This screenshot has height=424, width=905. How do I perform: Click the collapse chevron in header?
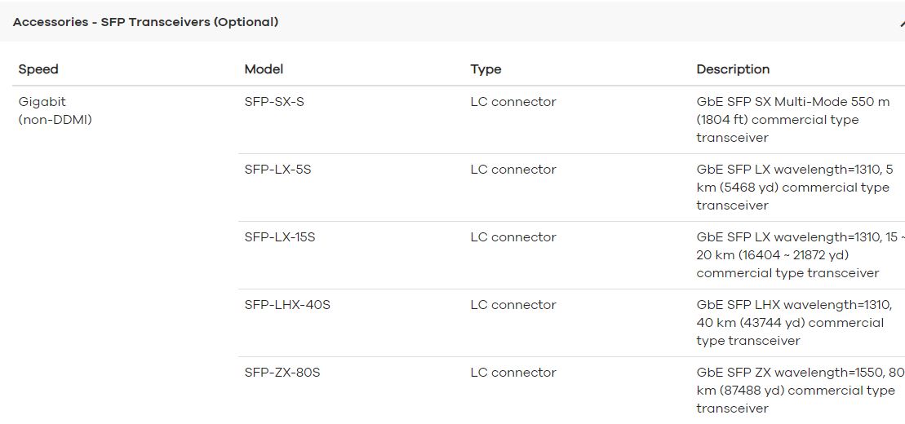coord(902,24)
